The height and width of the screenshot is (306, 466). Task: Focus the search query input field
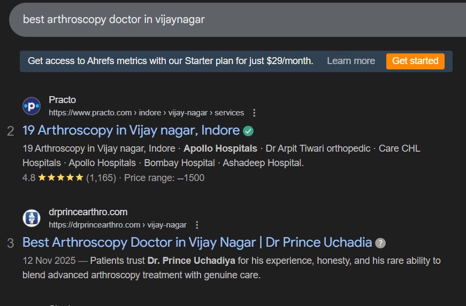click(x=214, y=19)
